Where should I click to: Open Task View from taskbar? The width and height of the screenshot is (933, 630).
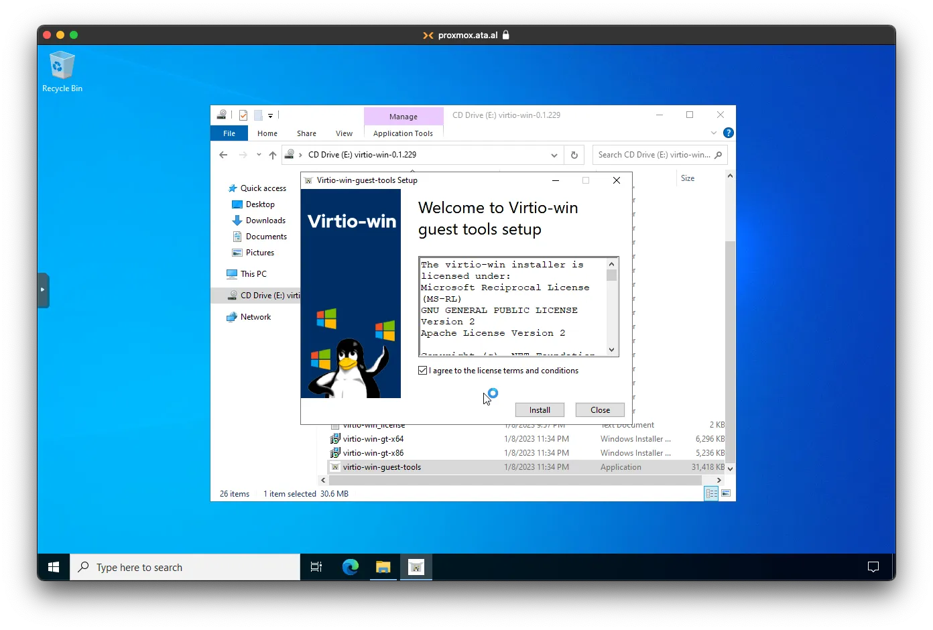(x=316, y=567)
